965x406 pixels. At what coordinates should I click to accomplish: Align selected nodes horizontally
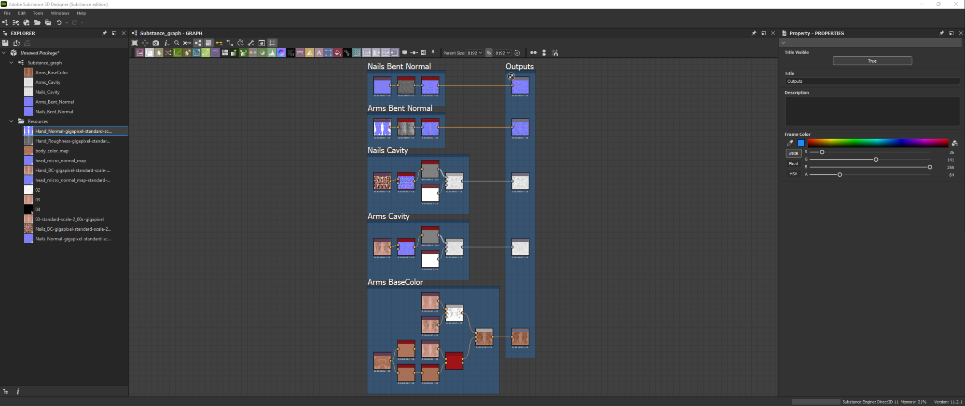(x=534, y=53)
